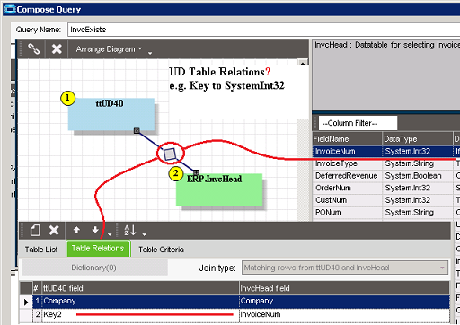This screenshot has width=460, height=325.
Task: Select the InvoiceType field row
Action: [x=386, y=163]
